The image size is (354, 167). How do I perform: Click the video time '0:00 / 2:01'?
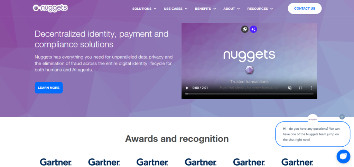[200, 88]
